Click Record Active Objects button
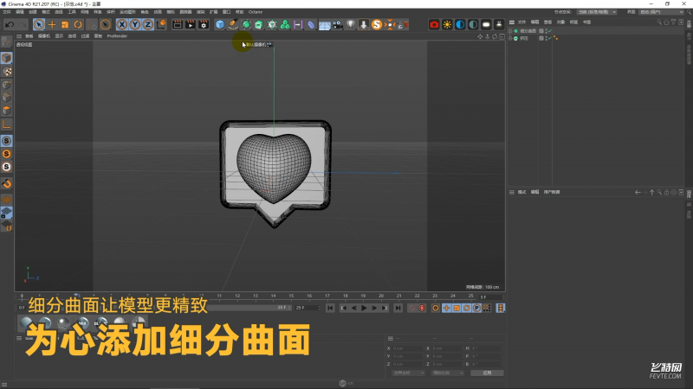Image resolution: width=693 pixels, height=389 pixels. tap(412, 308)
